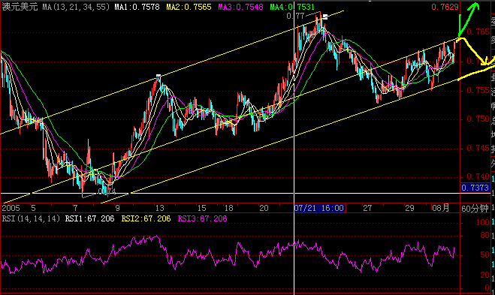Click the 80 RSI axis label
Viewport: 495px width, 295px height.
coord(484,236)
